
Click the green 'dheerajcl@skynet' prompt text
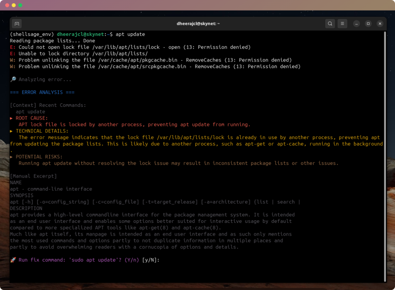pos(80,34)
